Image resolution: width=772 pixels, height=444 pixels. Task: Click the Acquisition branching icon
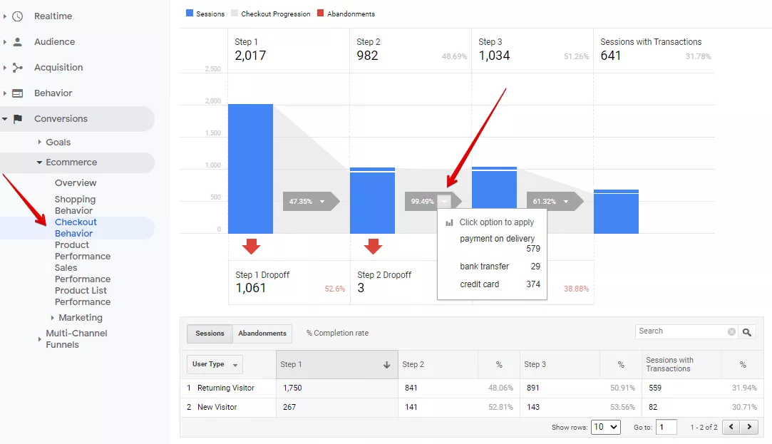(x=17, y=68)
